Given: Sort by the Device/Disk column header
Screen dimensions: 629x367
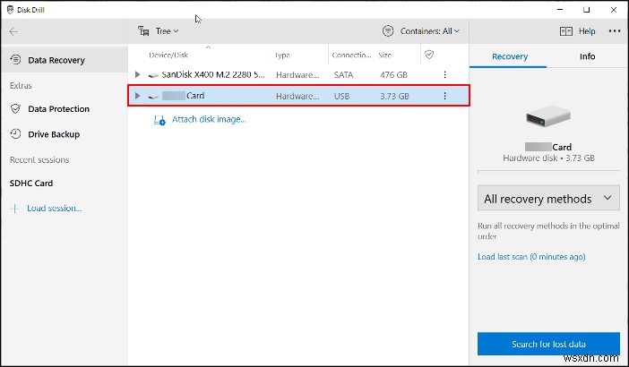Looking at the screenshot, I should click(x=168, y=55).
